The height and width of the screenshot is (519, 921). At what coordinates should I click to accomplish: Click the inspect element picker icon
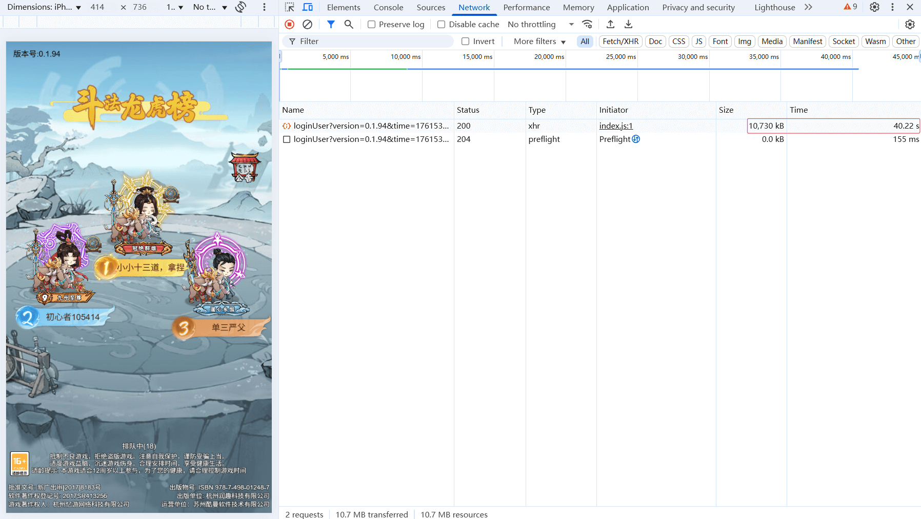290,7
